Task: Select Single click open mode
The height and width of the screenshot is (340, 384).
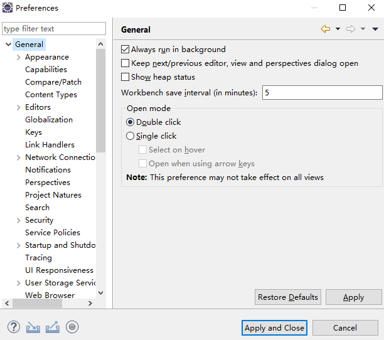Action: tap(130, 136)
